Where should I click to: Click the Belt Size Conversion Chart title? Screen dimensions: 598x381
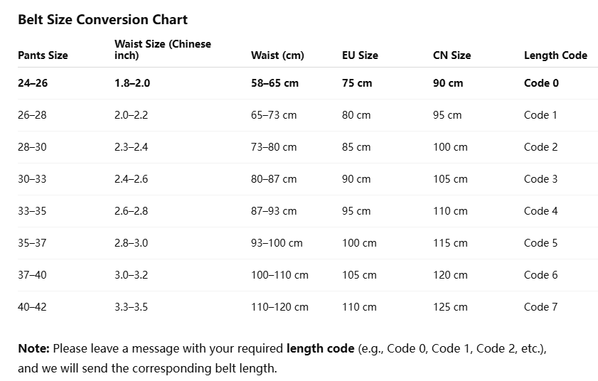coord(102,20)
